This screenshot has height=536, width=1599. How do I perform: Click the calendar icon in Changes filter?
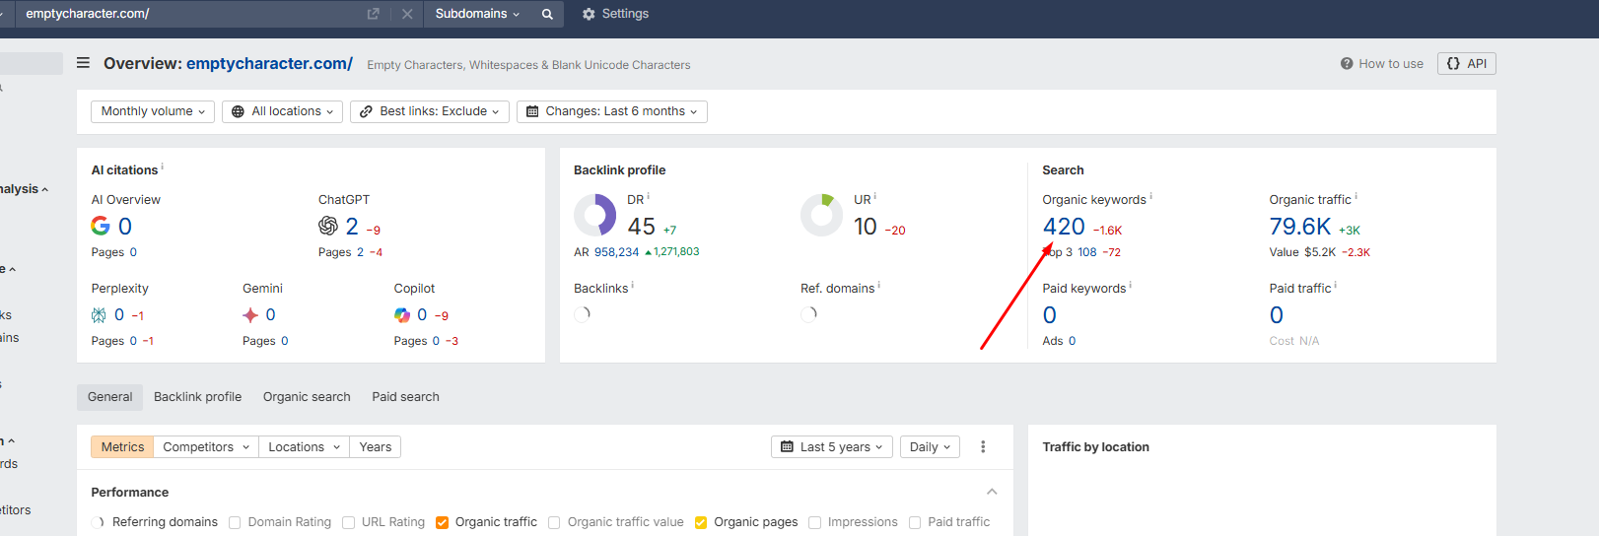532,111
